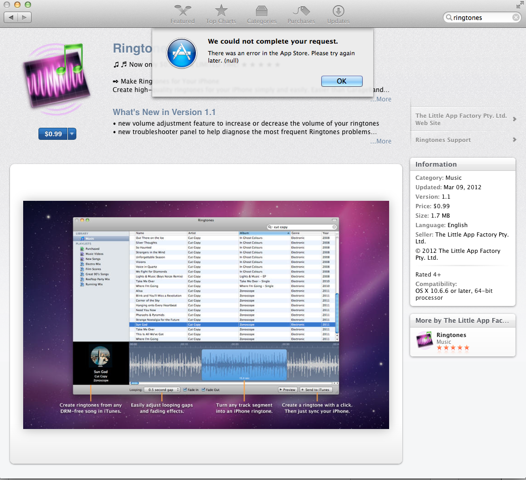Click the Category: Music text
The image size is (526, 480).
(x=439, y=178)
